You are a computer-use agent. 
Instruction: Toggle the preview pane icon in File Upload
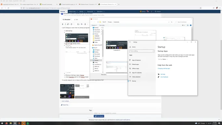coord(188,25)
